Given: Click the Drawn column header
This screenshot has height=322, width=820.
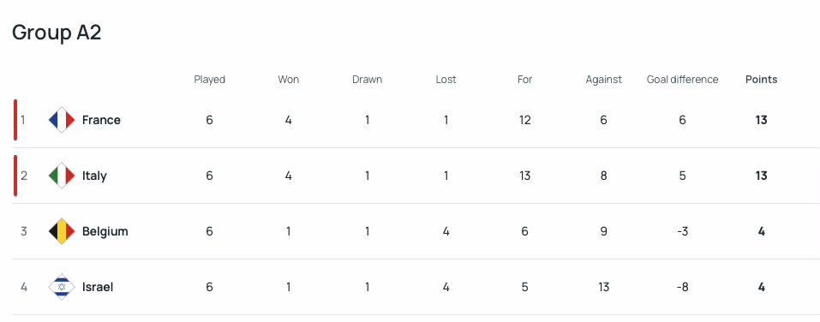Looking at the screenshot, I should click(x=367, y=80).
